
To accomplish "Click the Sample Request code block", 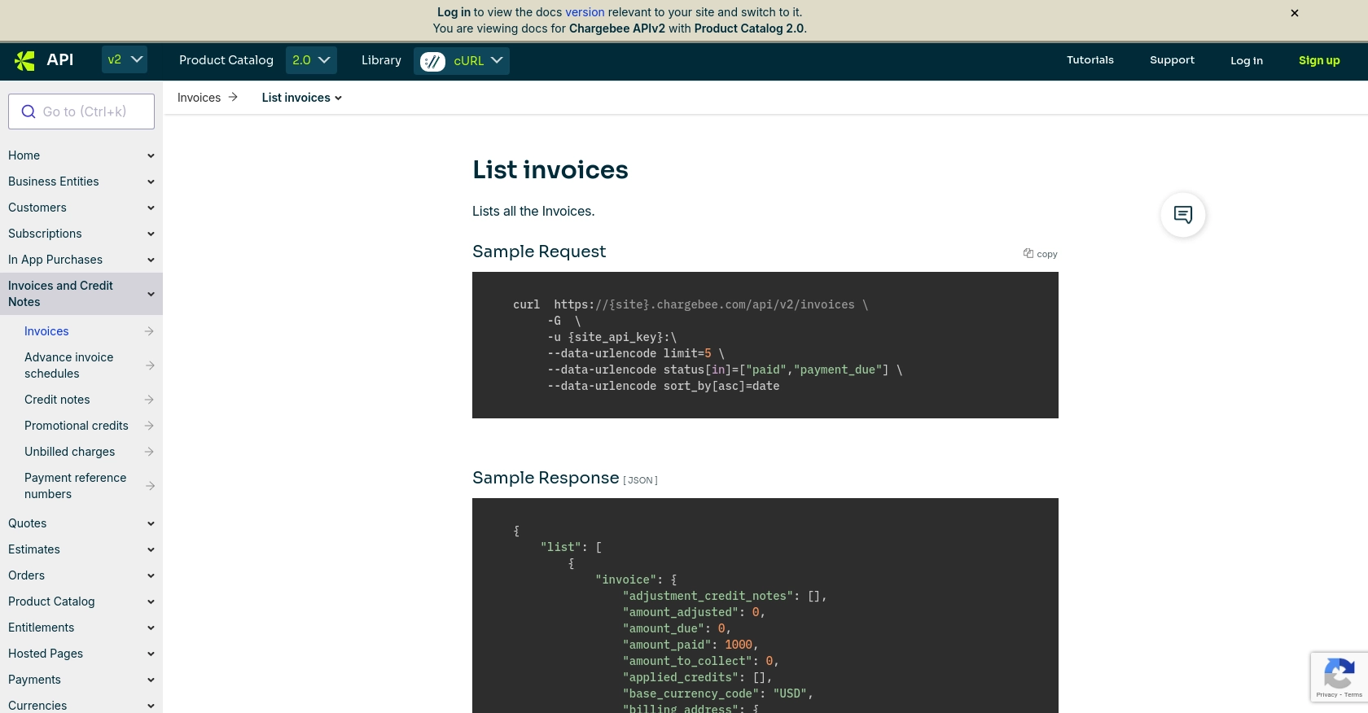I will coord(765,345).
